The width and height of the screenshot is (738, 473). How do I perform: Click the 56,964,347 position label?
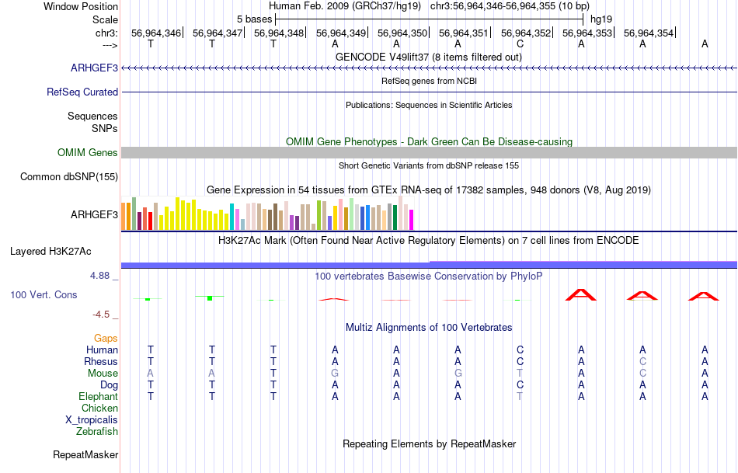218,33
